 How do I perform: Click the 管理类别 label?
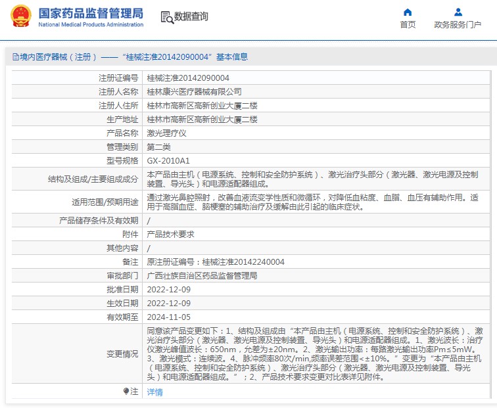(x=122, y=147)
